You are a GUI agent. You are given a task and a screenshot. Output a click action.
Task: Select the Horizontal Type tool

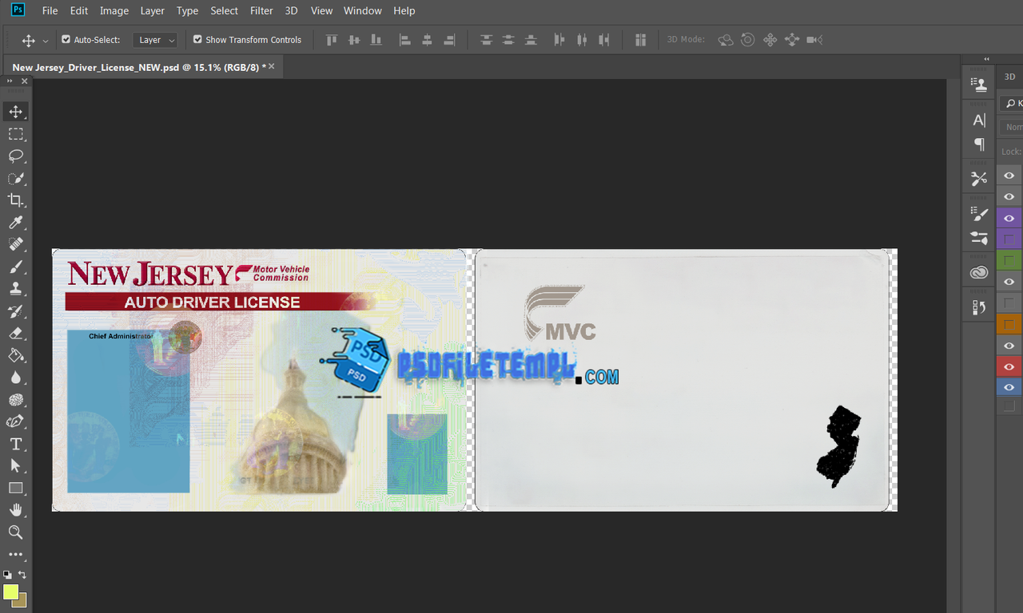(x=15, y=444)
